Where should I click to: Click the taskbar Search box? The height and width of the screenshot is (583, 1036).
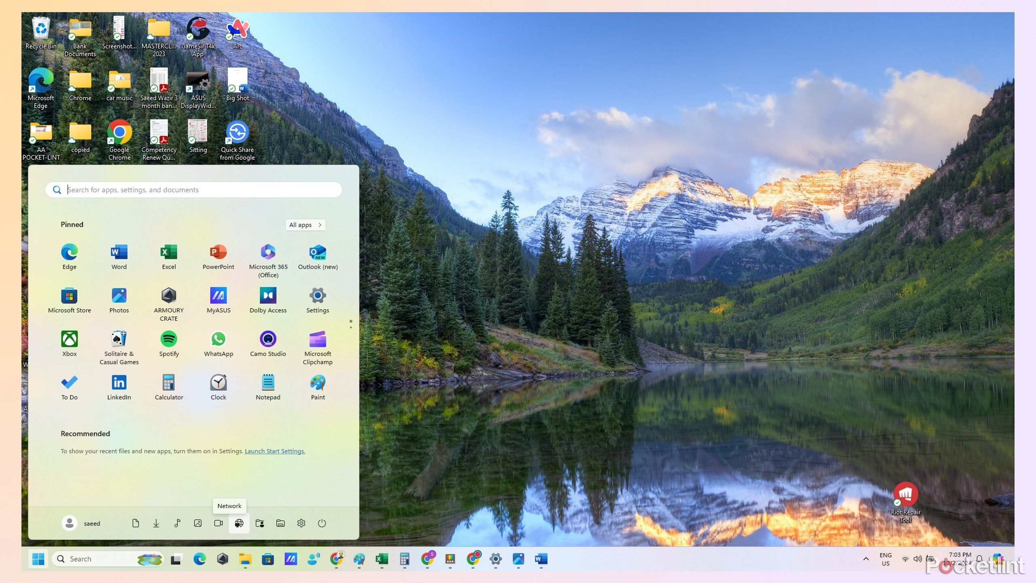[108, 559]
